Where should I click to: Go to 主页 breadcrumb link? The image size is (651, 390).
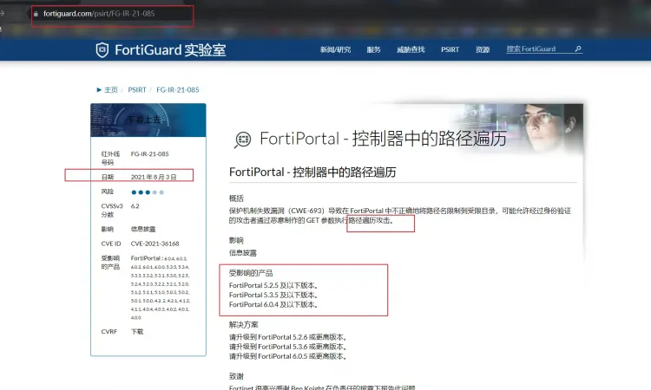(111, 89)
